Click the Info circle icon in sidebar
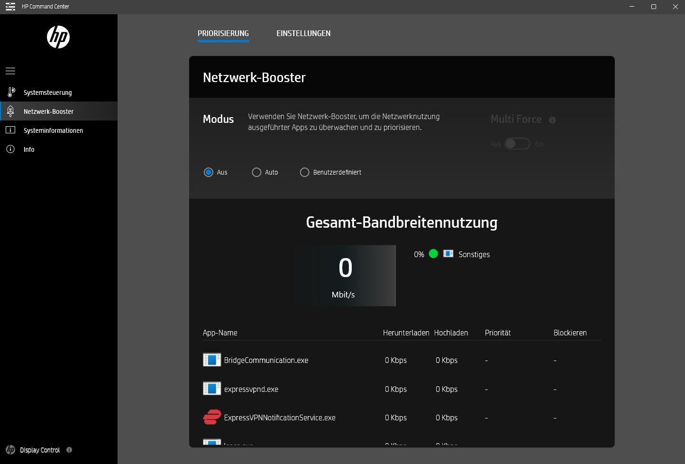Screen dimensions: 685x464 10,149
